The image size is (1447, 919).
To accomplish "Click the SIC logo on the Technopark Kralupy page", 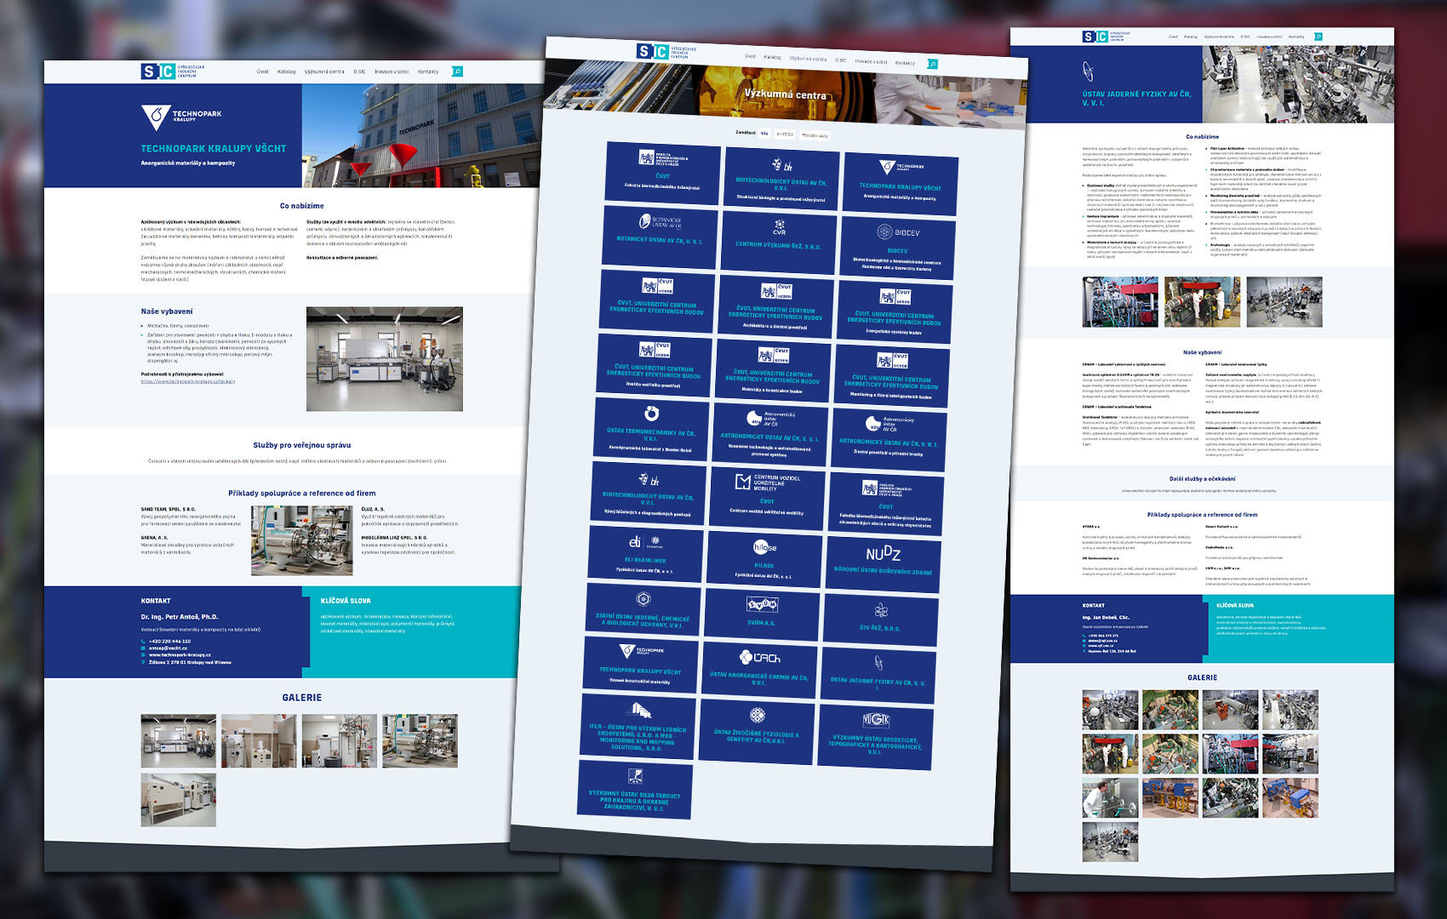I will [158, 71].
